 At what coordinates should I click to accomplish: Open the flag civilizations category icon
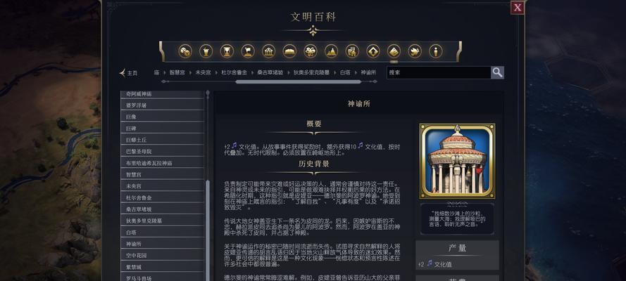(248, 51)
